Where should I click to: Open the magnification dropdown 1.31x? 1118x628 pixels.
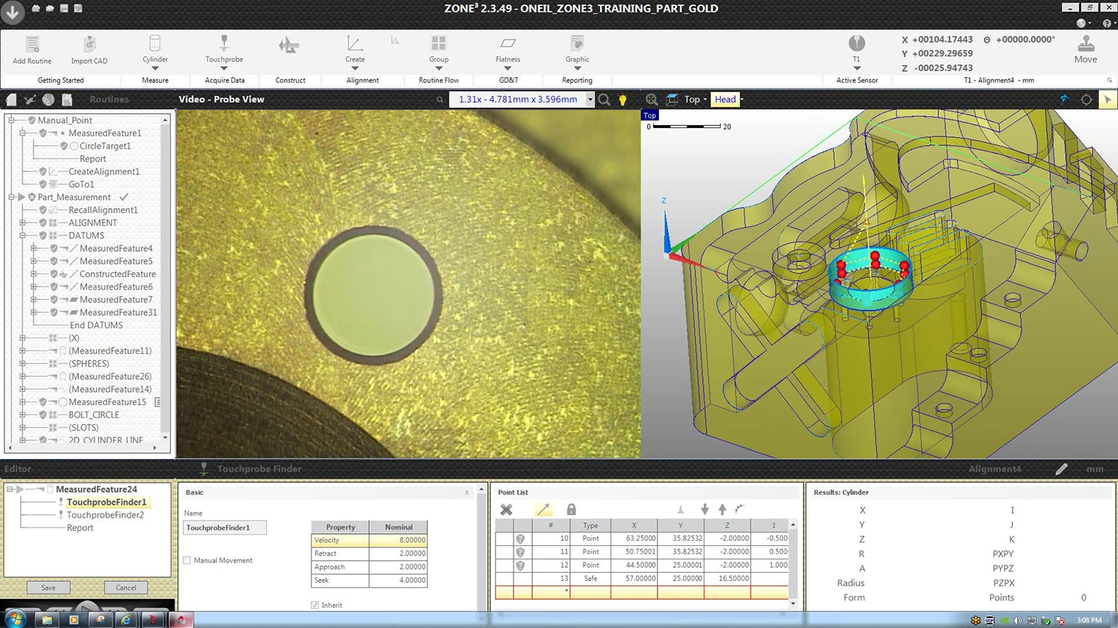pos(590,100)
